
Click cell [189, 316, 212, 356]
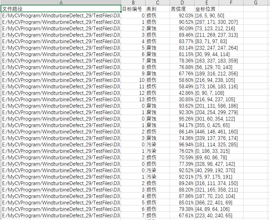[x=207, y=74]
